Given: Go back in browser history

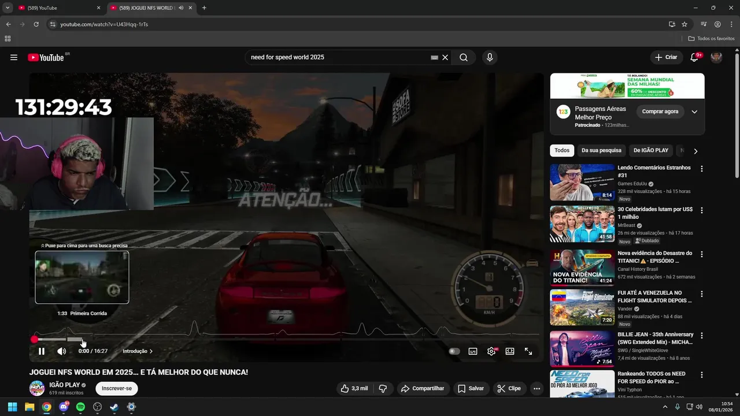Looking at the screenshot, I should pyautogui.click(x=8, y=24).
